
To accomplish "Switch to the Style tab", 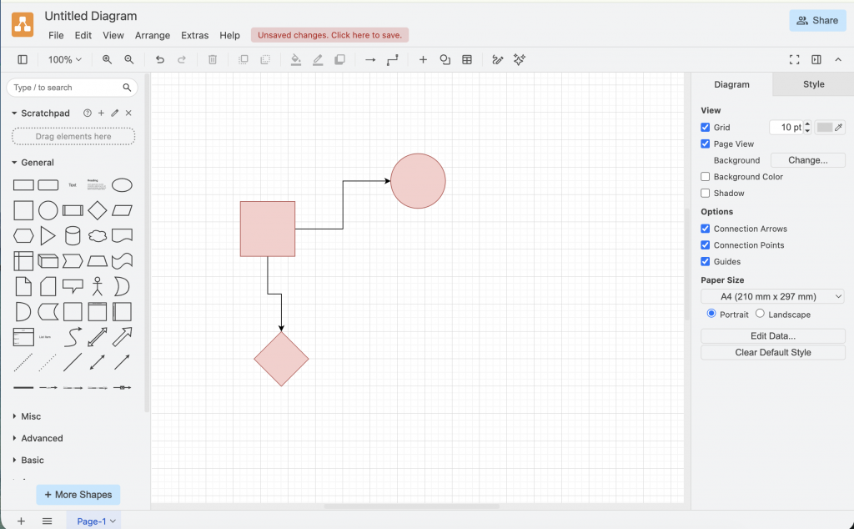I will pos(812,83).
